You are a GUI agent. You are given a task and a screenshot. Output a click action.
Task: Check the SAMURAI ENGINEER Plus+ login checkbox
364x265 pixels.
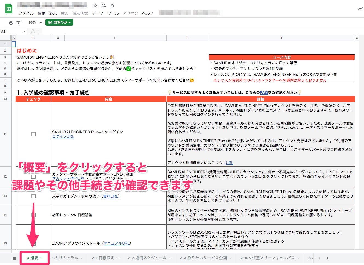[33, 134]
